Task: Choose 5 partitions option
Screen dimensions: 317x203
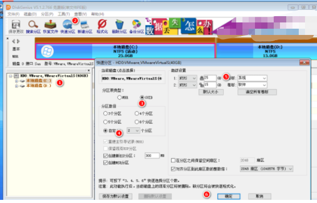Action: coord(112,122)
